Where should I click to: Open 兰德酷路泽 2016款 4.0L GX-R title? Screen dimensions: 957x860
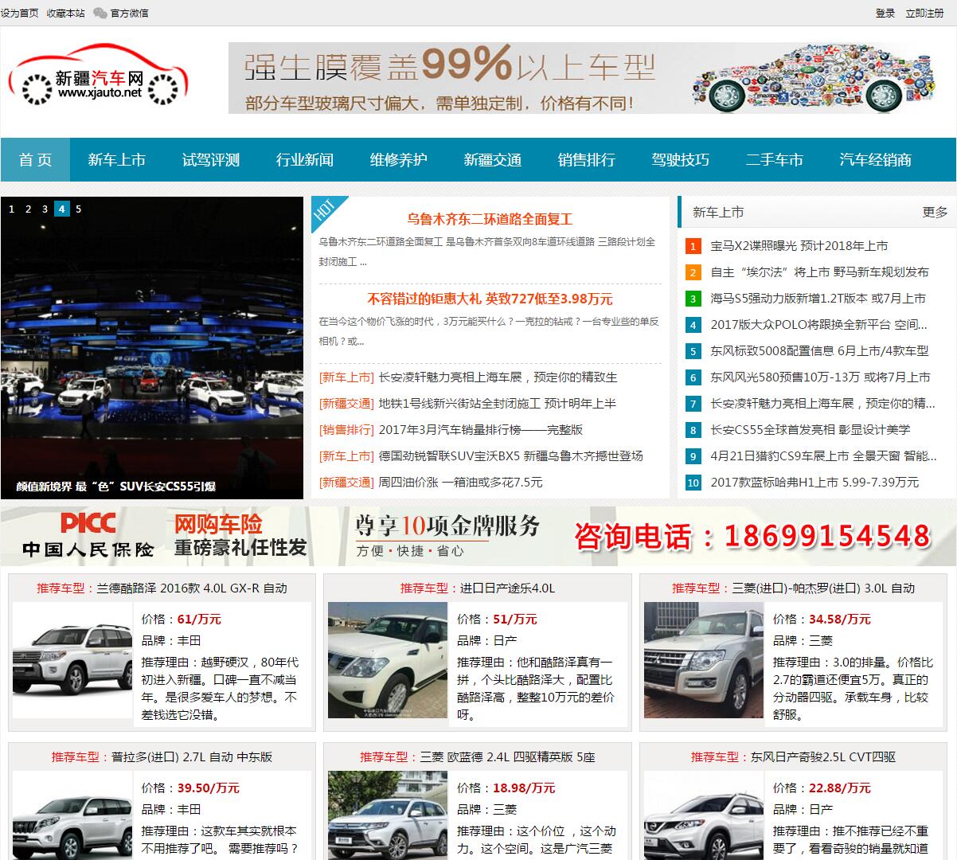pos(192,588)
